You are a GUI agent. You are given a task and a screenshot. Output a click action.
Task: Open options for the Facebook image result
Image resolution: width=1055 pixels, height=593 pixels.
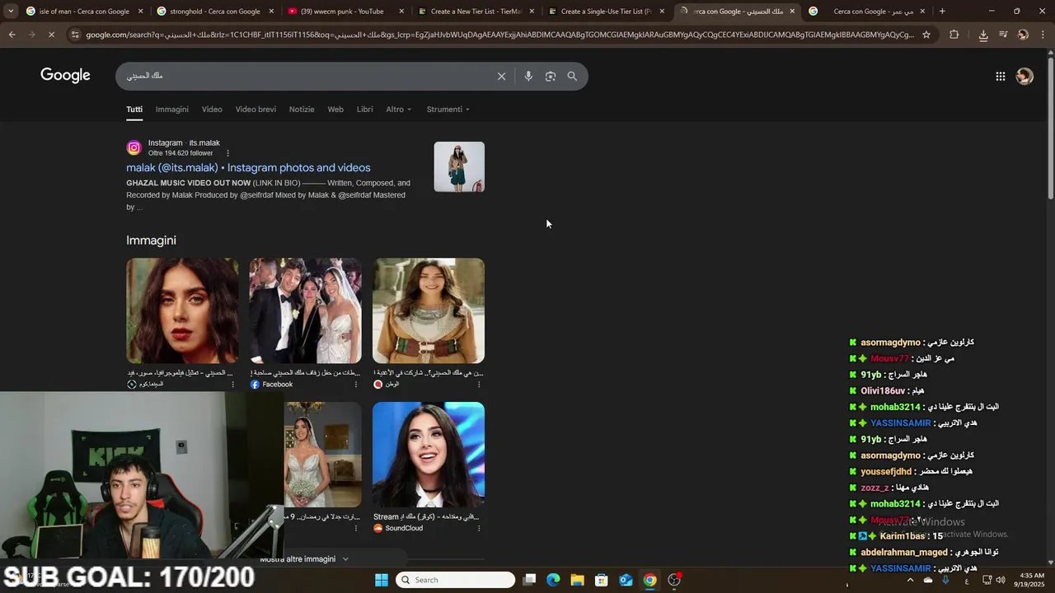coord(355,385)
